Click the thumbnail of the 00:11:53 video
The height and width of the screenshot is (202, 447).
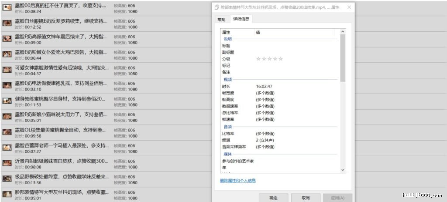click(7, 101)
